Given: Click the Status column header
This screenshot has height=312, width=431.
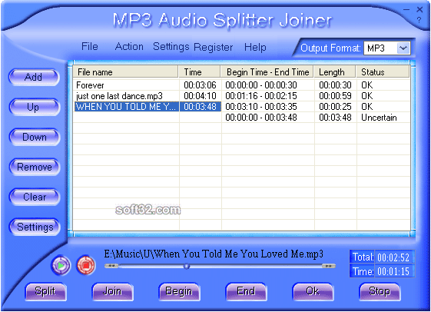Looking at the screenshot, I should [383, 72].
